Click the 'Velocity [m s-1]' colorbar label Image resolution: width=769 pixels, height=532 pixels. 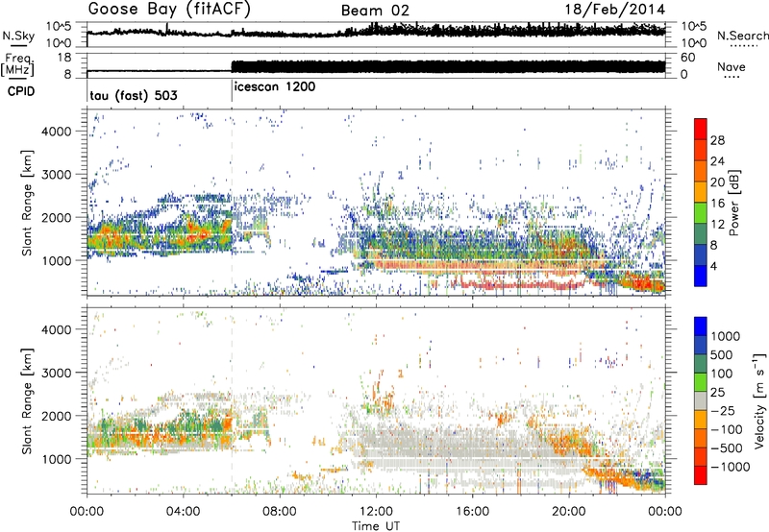pyautogui.click(x=759, y=400)
